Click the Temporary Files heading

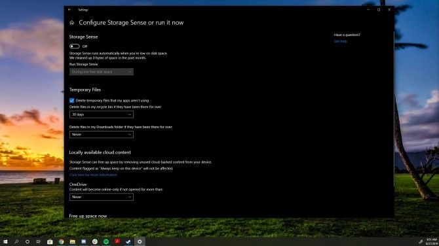click(85, 90)
